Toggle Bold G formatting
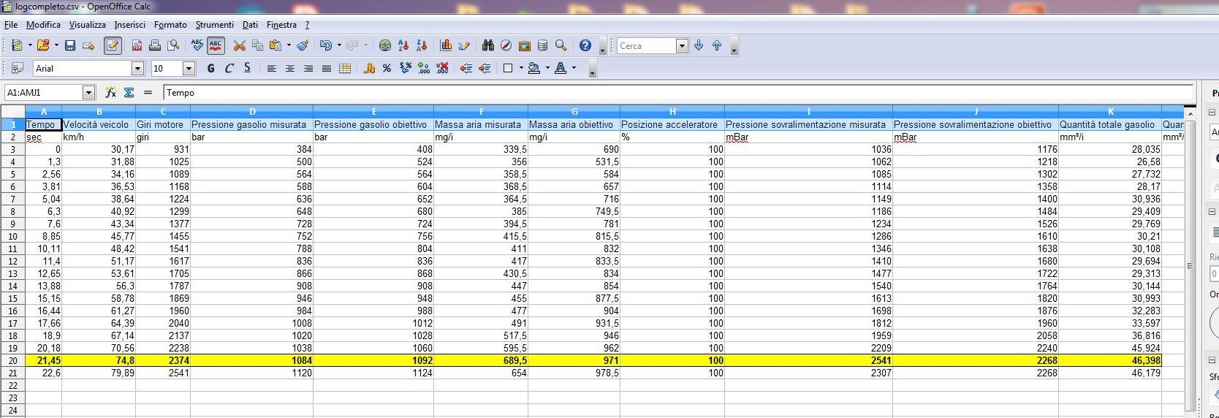1219x418 pixels. [210, 68]
